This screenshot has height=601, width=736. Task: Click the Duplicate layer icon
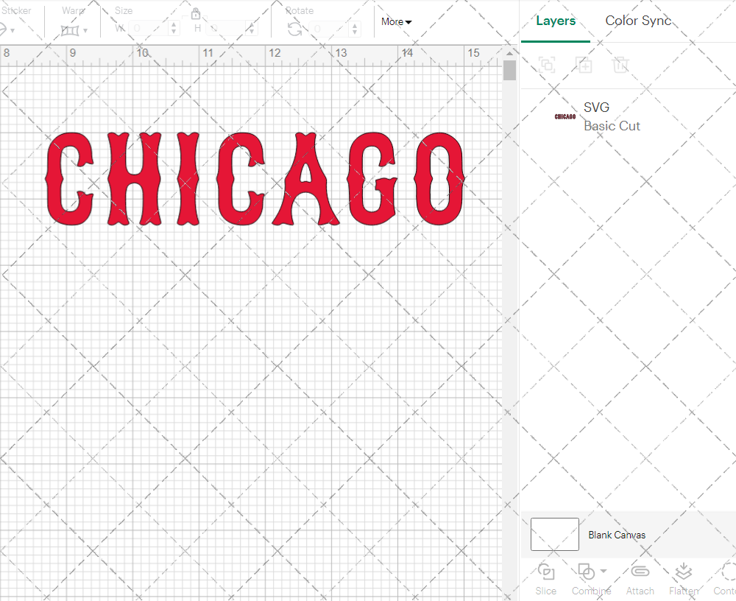point(584,65)
